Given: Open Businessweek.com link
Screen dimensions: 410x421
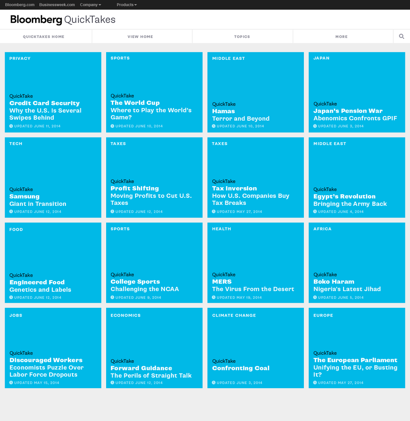Looking at the screenshot, I should coord(57,5).
